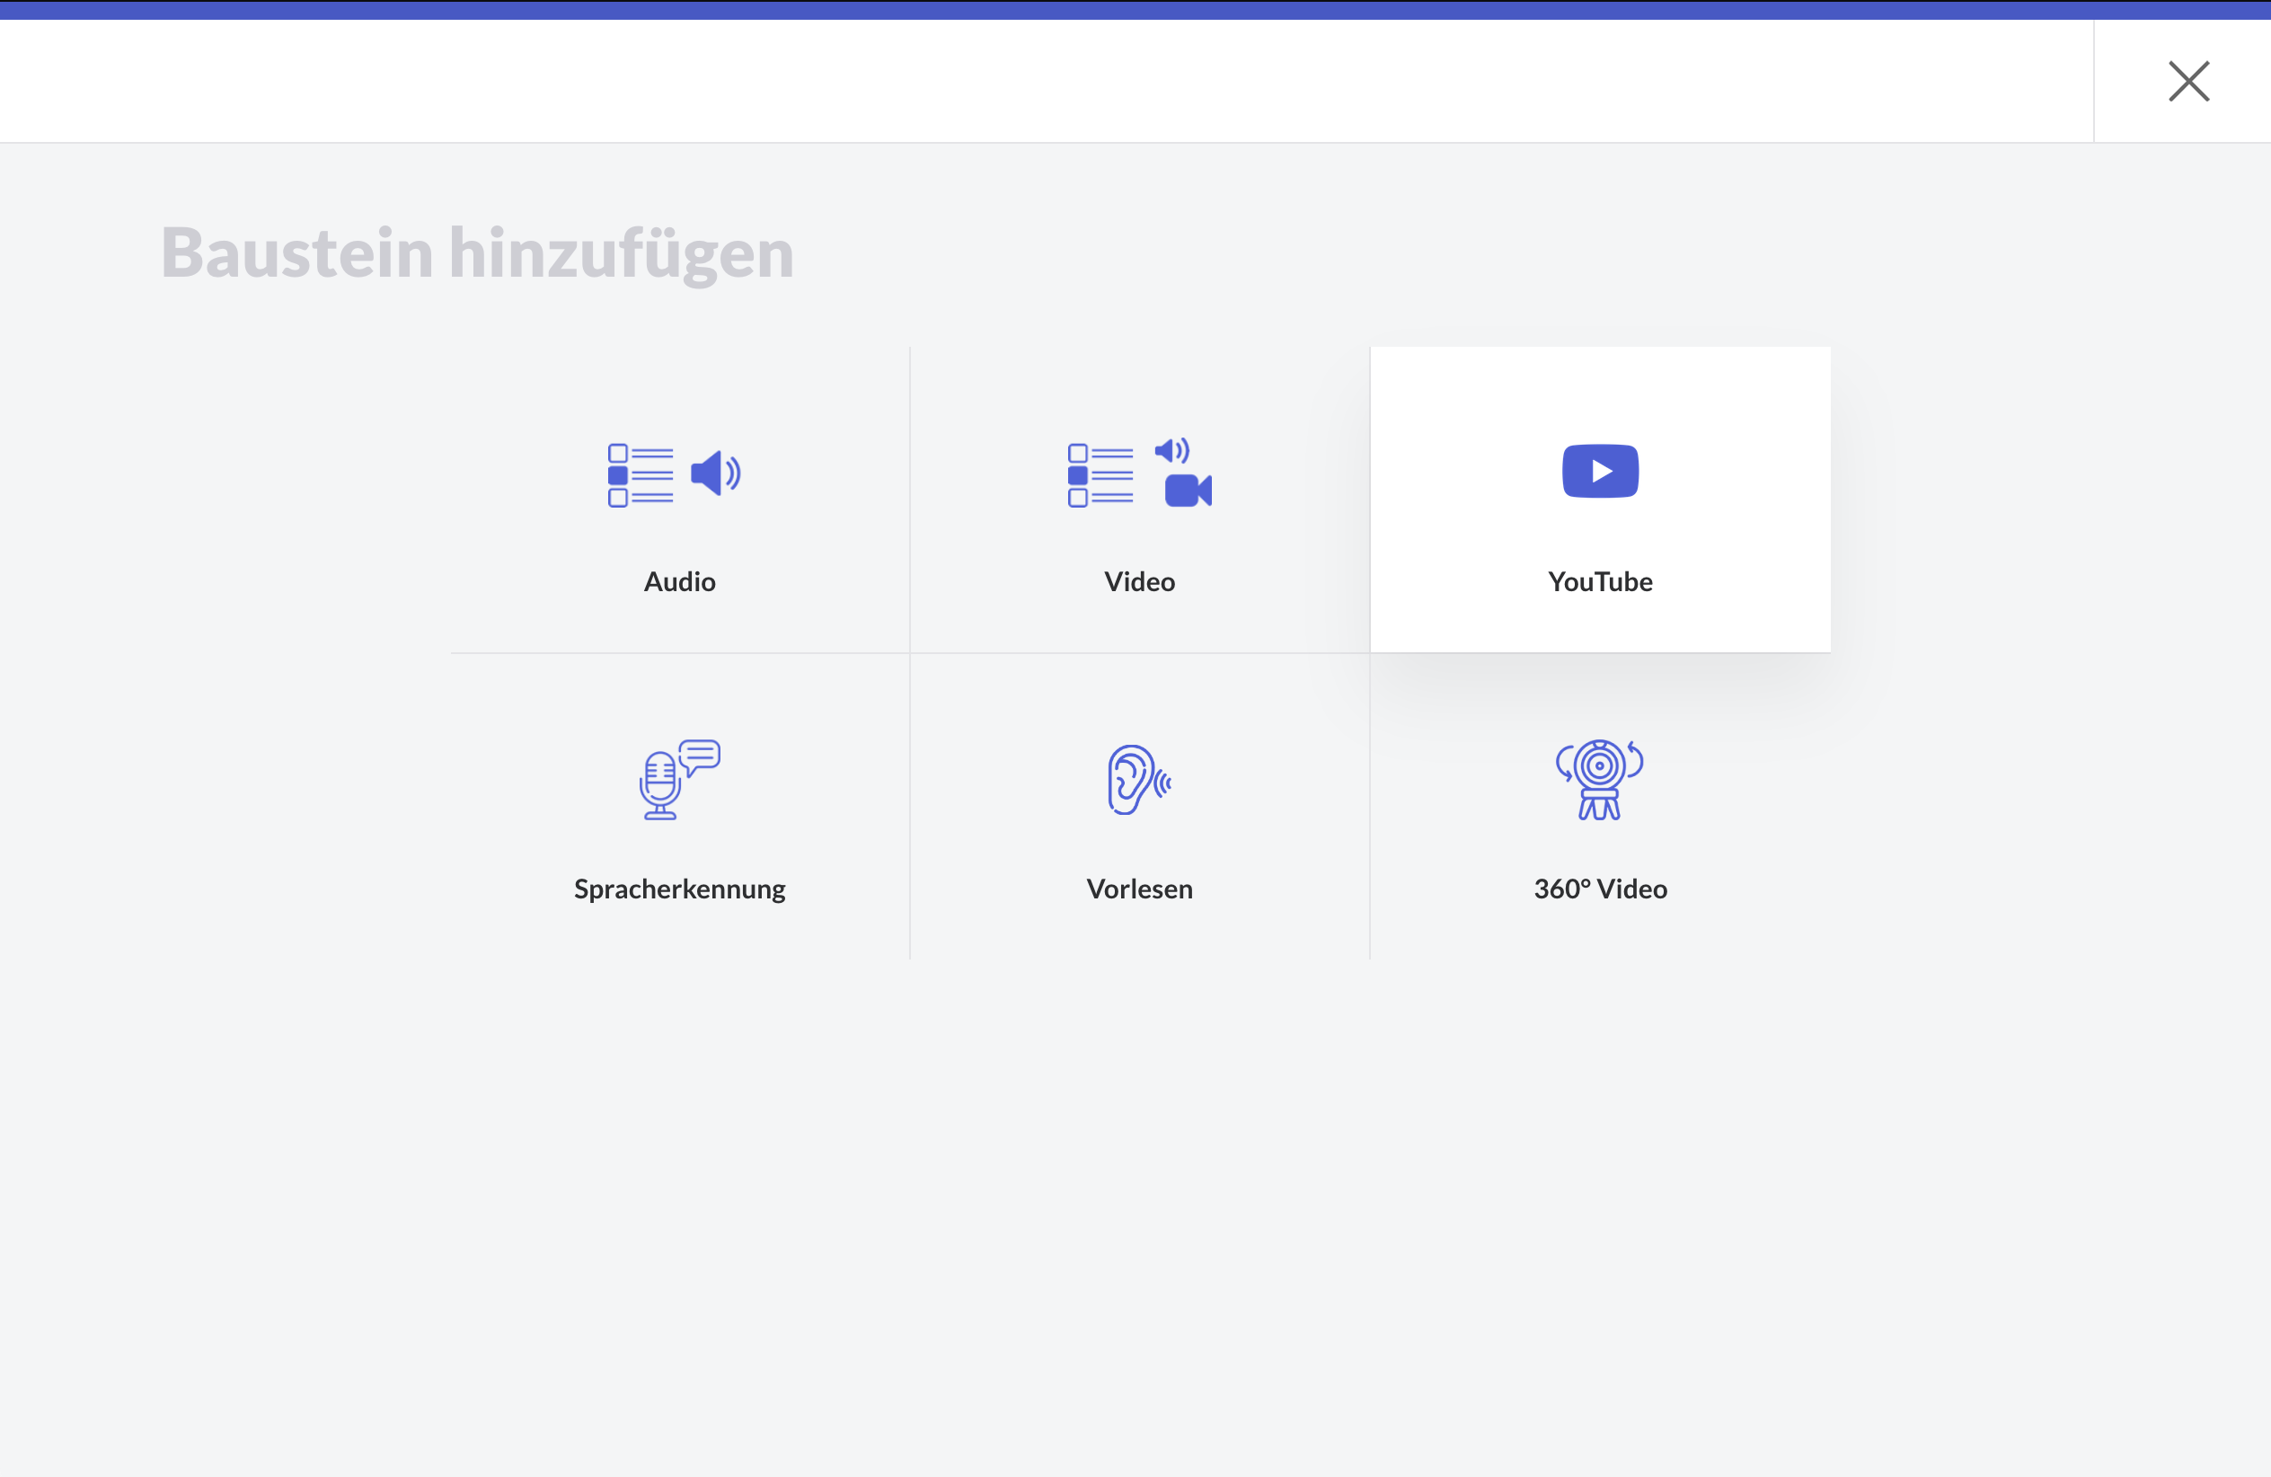Click the checklist icon in Audio tile

pos(641,475)
